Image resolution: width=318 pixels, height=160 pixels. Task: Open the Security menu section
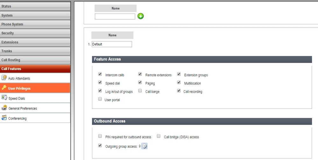point(35,33)
